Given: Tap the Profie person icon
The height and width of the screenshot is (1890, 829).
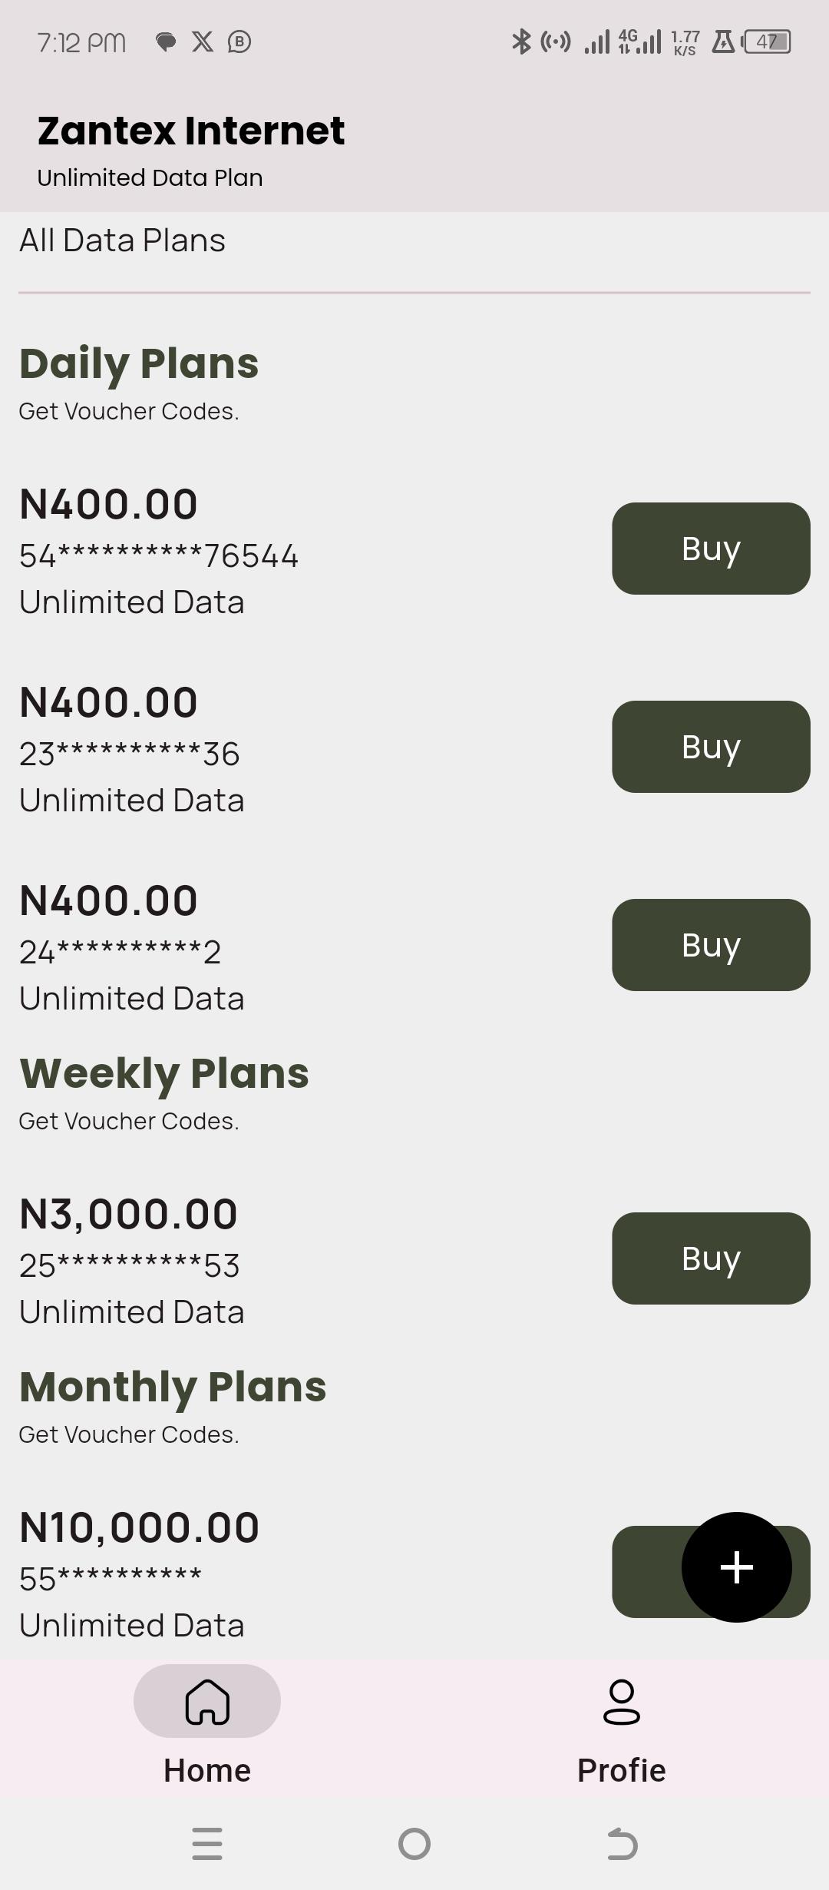Looking at the screenshot, I should pyautogui.click(x=622, y=1702).
